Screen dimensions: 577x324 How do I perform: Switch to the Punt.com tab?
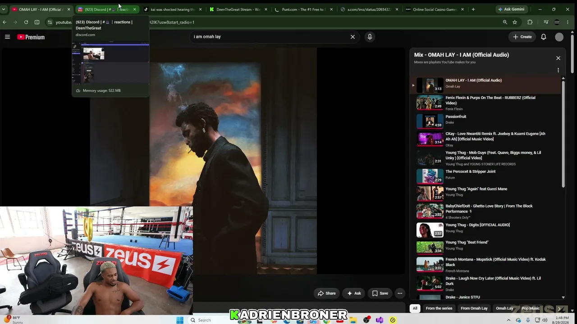pos(304,9)
